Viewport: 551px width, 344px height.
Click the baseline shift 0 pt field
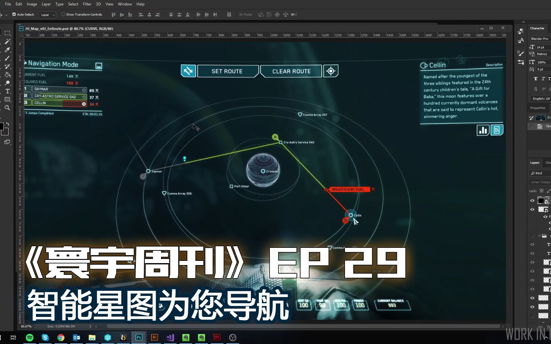pyautogui.click(x=543, y=69)
